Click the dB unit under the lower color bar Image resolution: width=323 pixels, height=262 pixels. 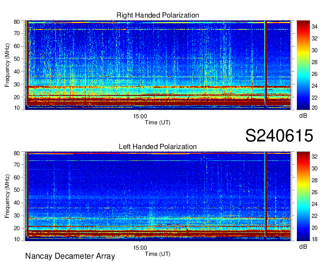(303, 246)
